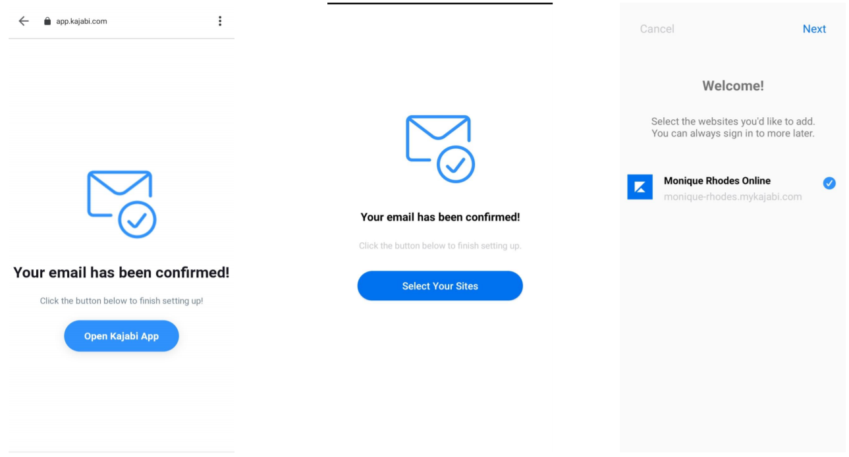Tap Cancel on the Welcome screen

[x=657, y=29]
